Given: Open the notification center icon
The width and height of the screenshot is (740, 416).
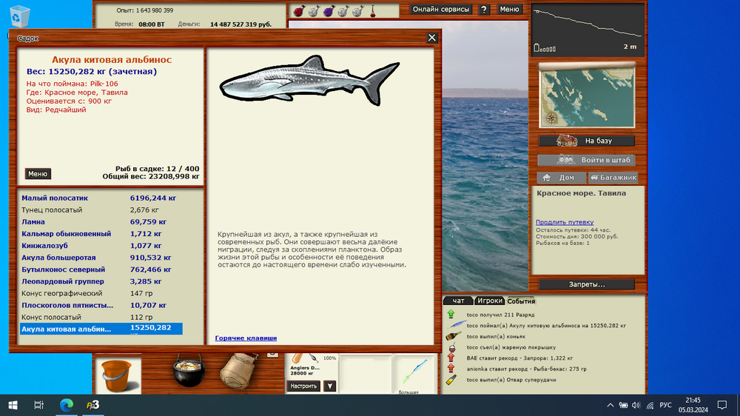Looking at the screenshot, I should click(x=722, y=405).
